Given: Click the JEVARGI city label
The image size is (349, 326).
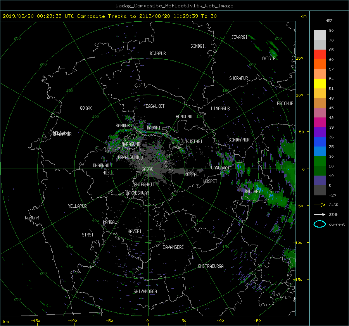Looking at the screenshot, I should coord(239,37).
